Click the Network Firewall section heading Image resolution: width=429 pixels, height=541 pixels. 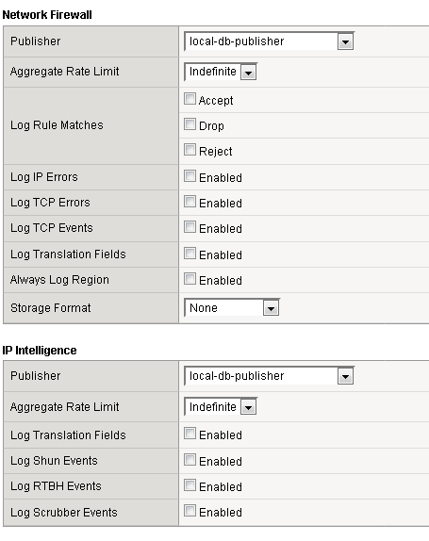point(47,15)
